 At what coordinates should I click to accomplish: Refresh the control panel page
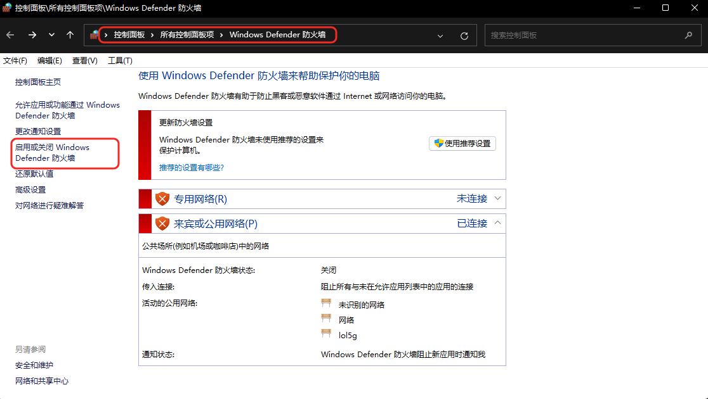click(464, 35)
